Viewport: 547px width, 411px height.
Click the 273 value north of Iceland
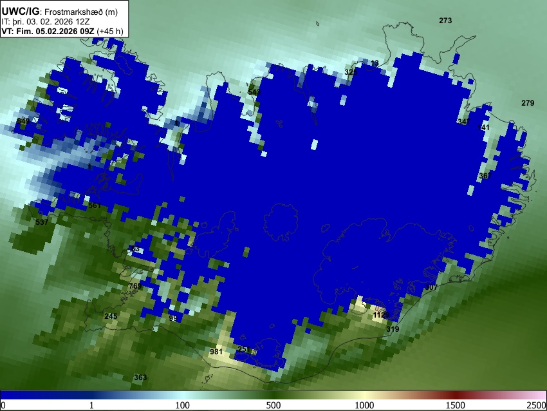click(x=445, y=21)
